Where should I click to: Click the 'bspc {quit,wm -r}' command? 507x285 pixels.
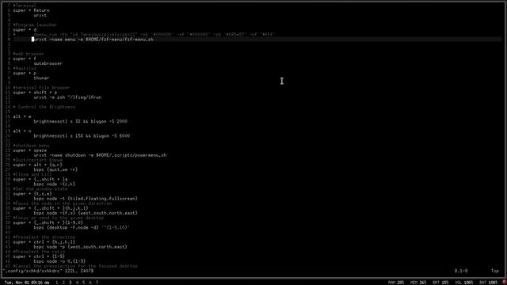(x=55, y=169)
